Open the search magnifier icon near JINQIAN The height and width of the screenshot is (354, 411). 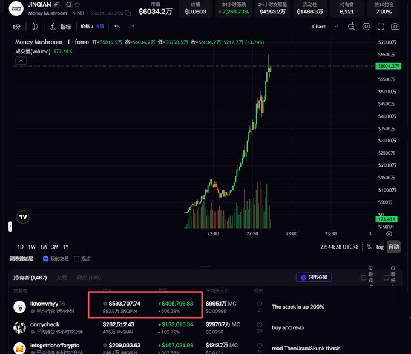tap(68, 4)
